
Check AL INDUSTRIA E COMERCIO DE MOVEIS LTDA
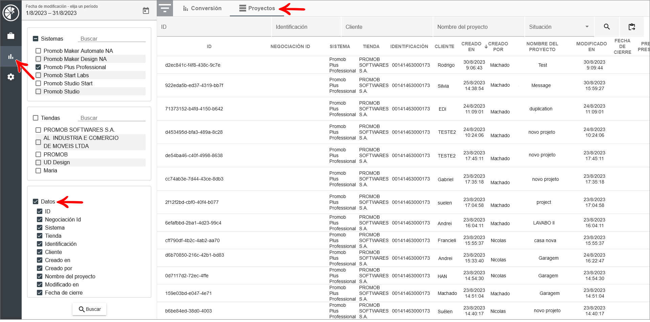pyautogui.click(x=38, y=142)
